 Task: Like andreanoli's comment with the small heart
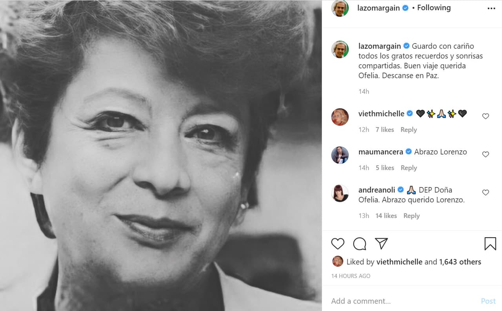486,192
